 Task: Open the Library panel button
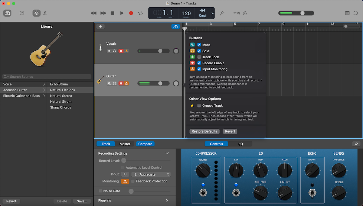point(7,13)
